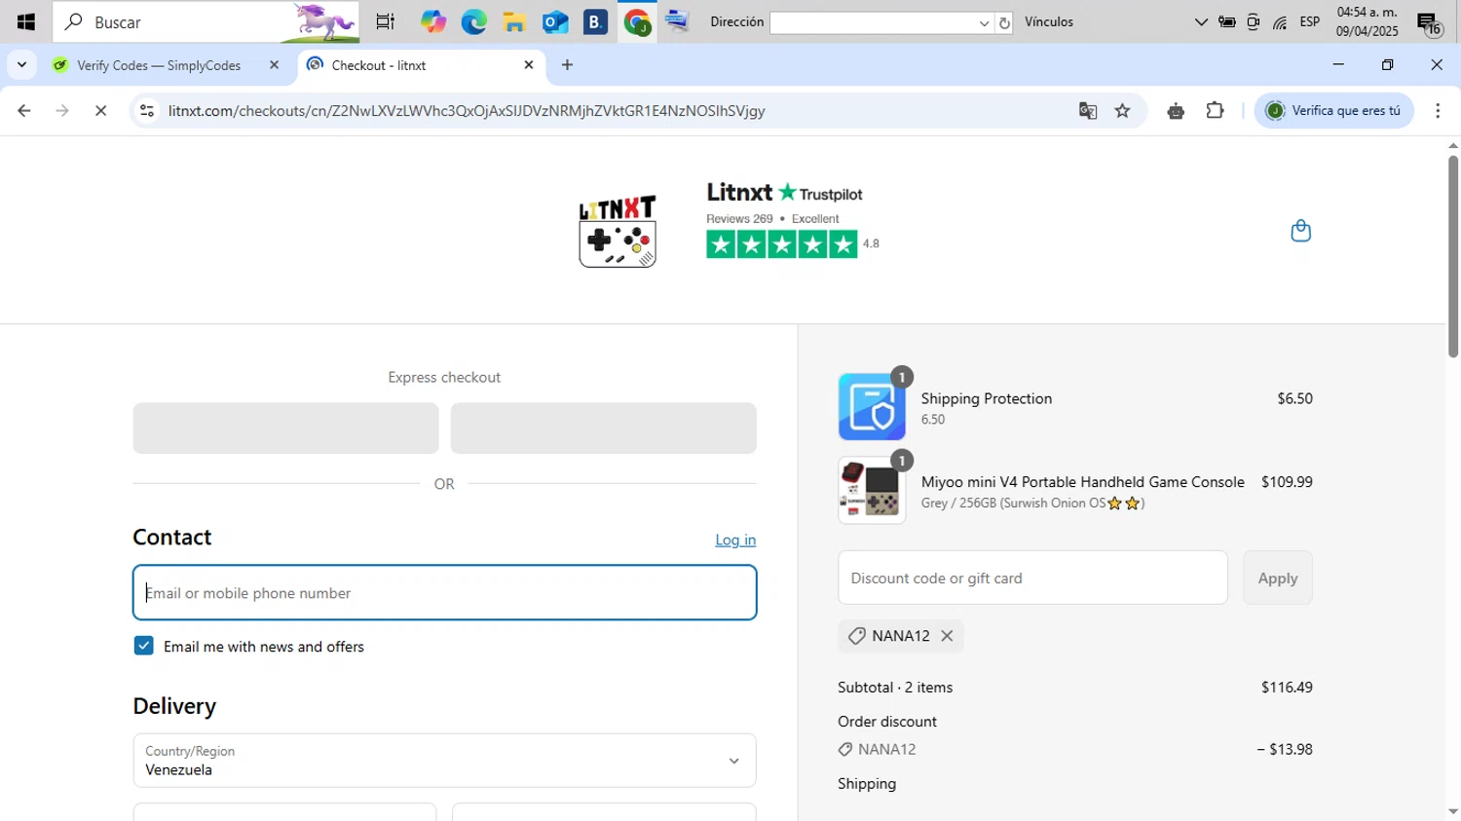Focus the Email or mobile phone number field

pos(444,593)
